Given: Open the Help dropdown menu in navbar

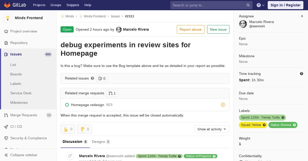Looking at the screenshot, I should (x=261, y=5).
